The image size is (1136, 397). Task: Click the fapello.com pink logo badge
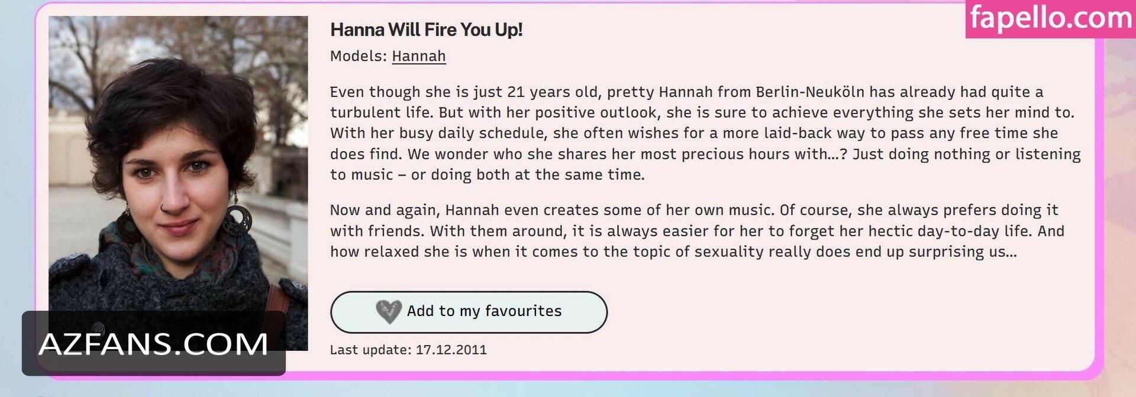point(1050,18)
